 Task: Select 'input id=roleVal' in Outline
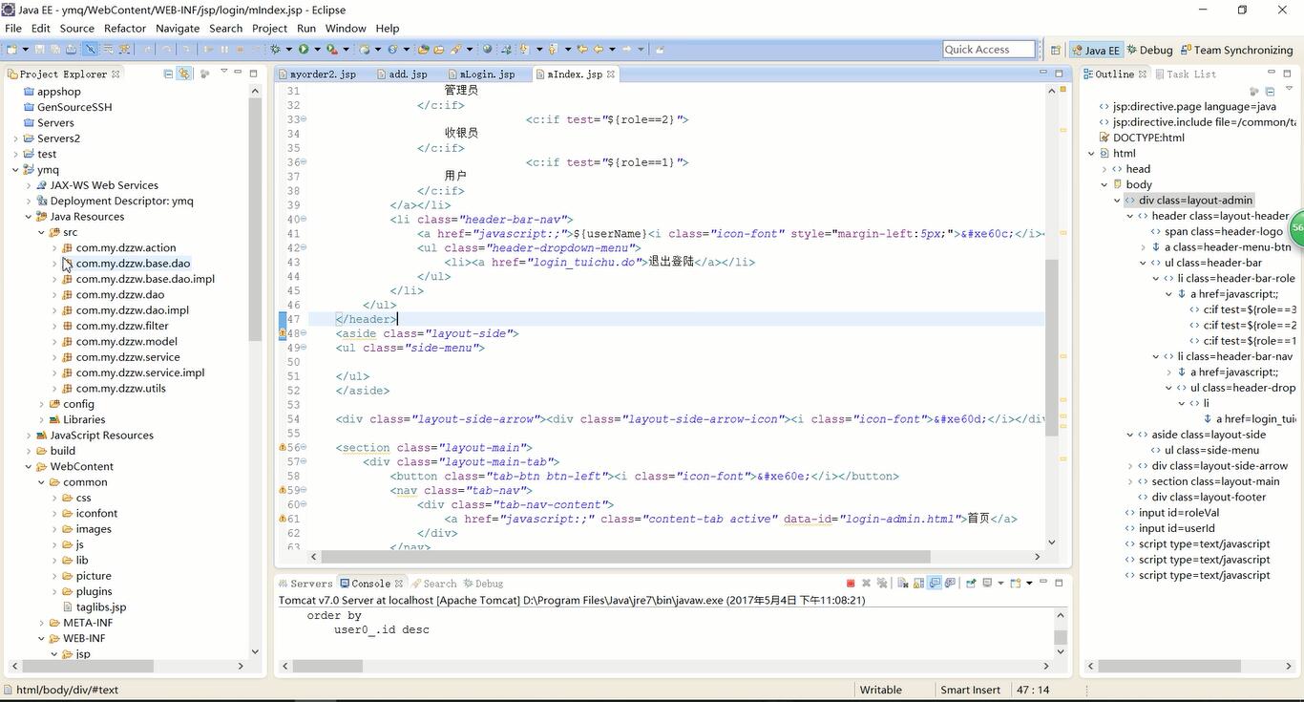1171,513
